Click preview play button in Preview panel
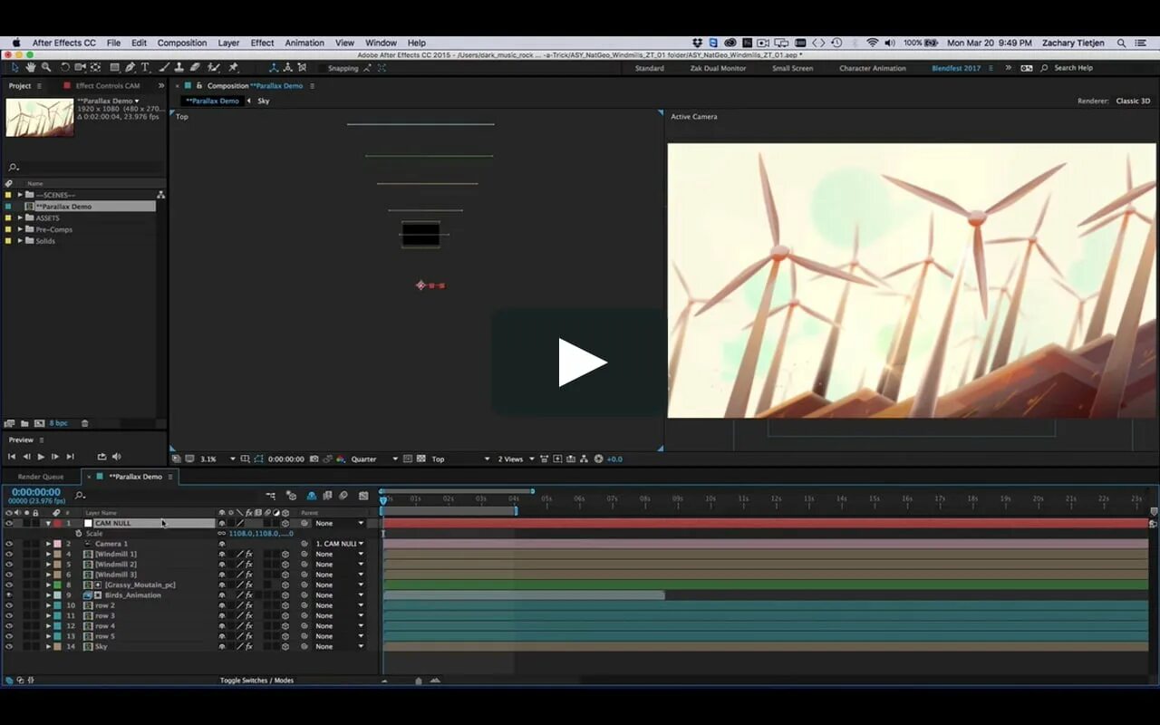 41,457
